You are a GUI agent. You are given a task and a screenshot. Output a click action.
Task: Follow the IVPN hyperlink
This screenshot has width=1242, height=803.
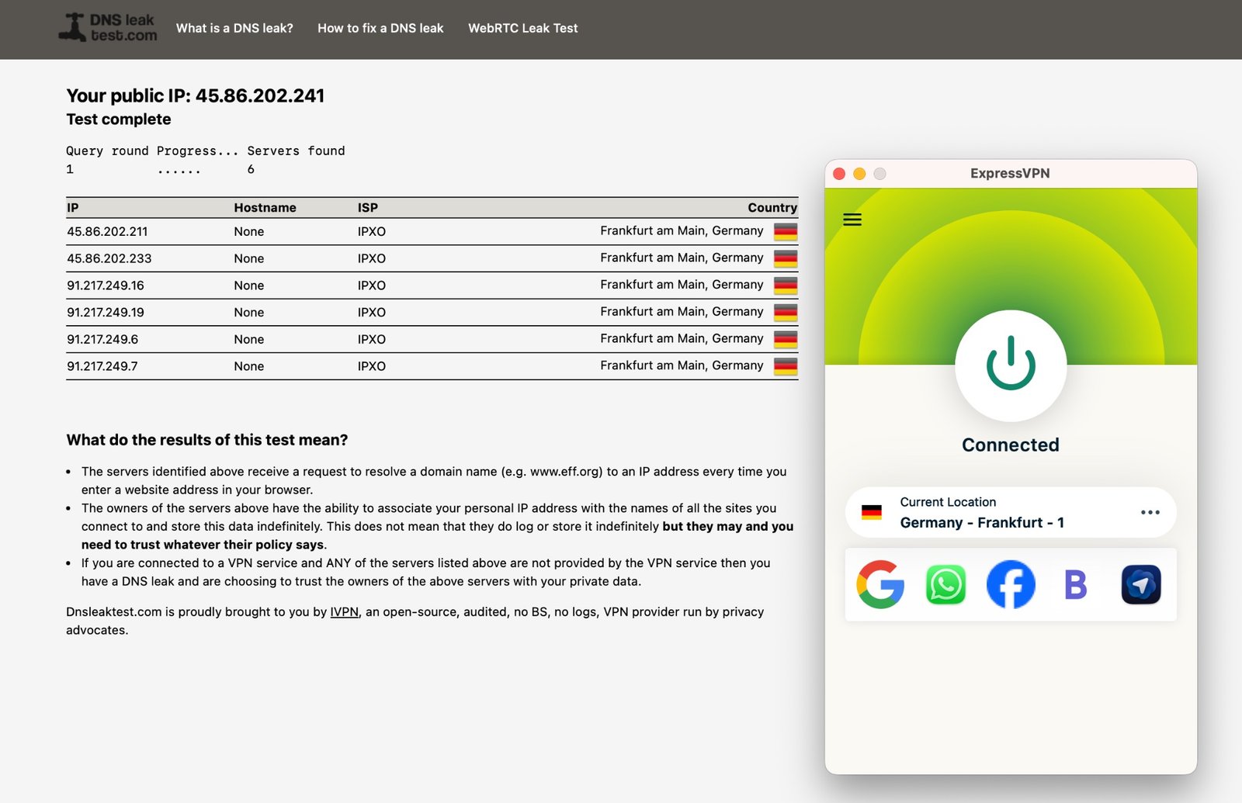(x=344, y=612)
